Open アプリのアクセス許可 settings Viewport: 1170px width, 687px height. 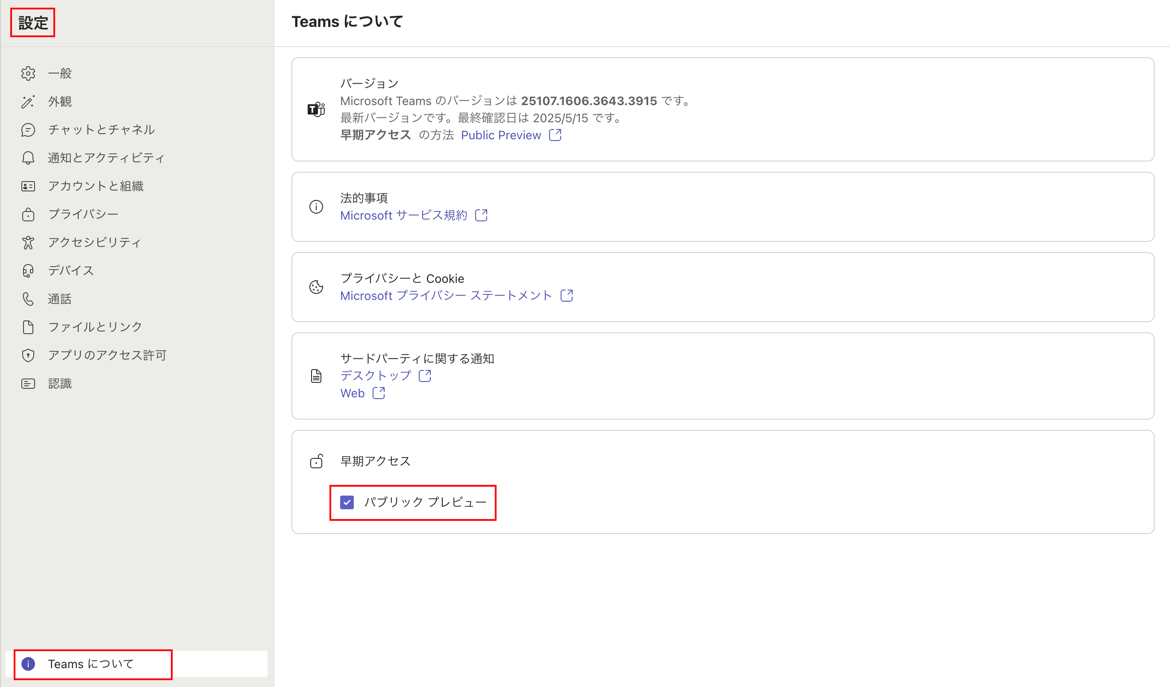pyautogui.click(x=137, y=355)
